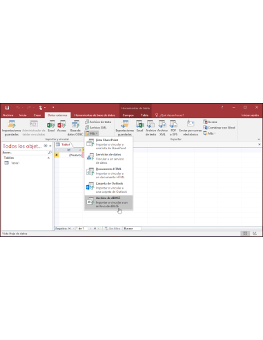The width and height of the screenshot is (263, 340).
Task: Open the Id column header dropdown
Action: coord(80,150)
